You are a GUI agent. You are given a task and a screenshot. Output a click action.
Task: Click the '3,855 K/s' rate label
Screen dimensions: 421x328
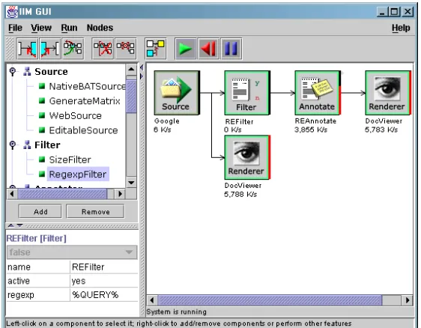(311, 130)
